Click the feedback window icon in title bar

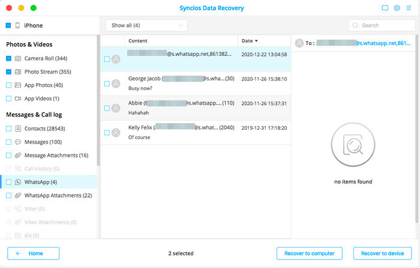pos(385,8)
